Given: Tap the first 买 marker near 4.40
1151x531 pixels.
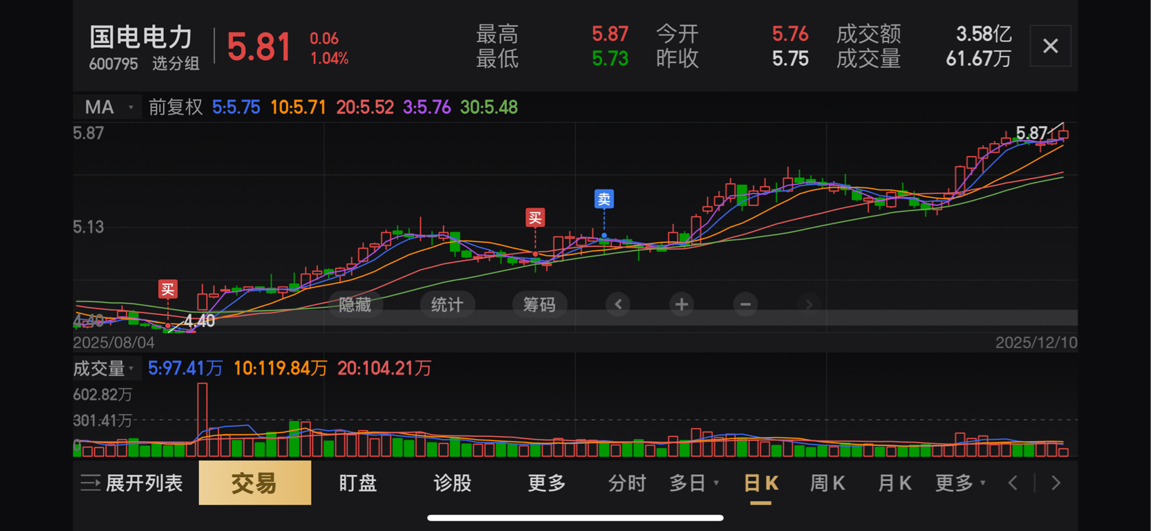Looking at the screenshot, I should tap(167, 289).
